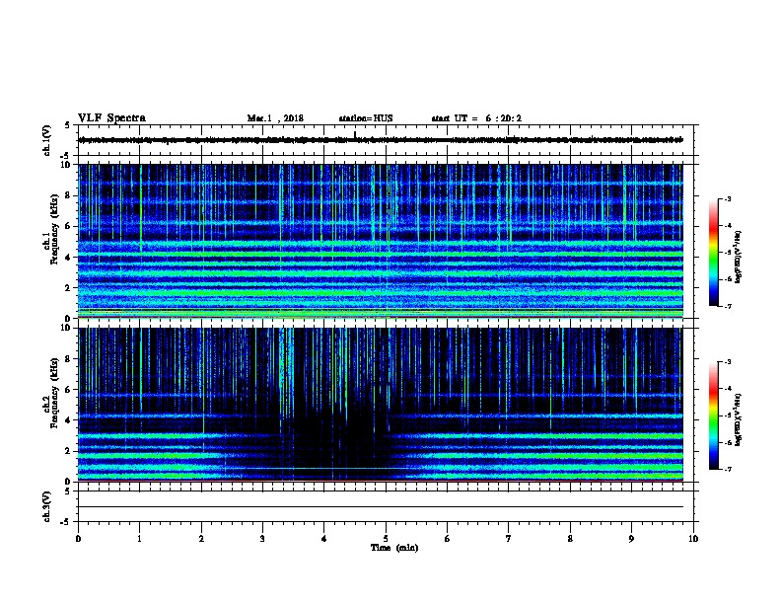This screenshot has width=781, height=604.
Task: Click the ch.1 spectrogram color scale bar
Action: [x=714, y=253]
